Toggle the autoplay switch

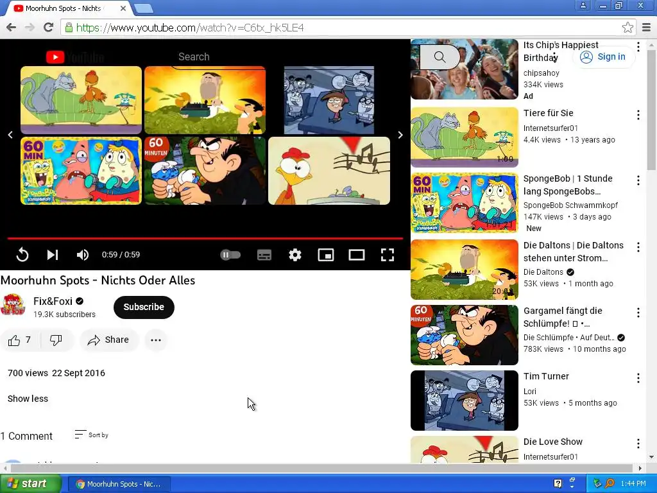pyautogui.click(x=230, y=254)
